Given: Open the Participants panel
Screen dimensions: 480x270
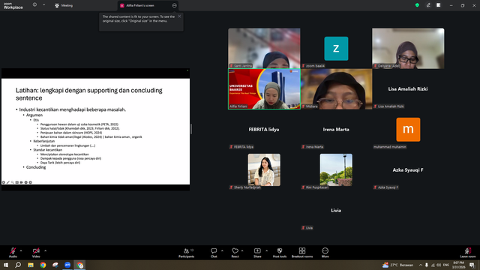Looking at the screenshot, I should 187,253.
